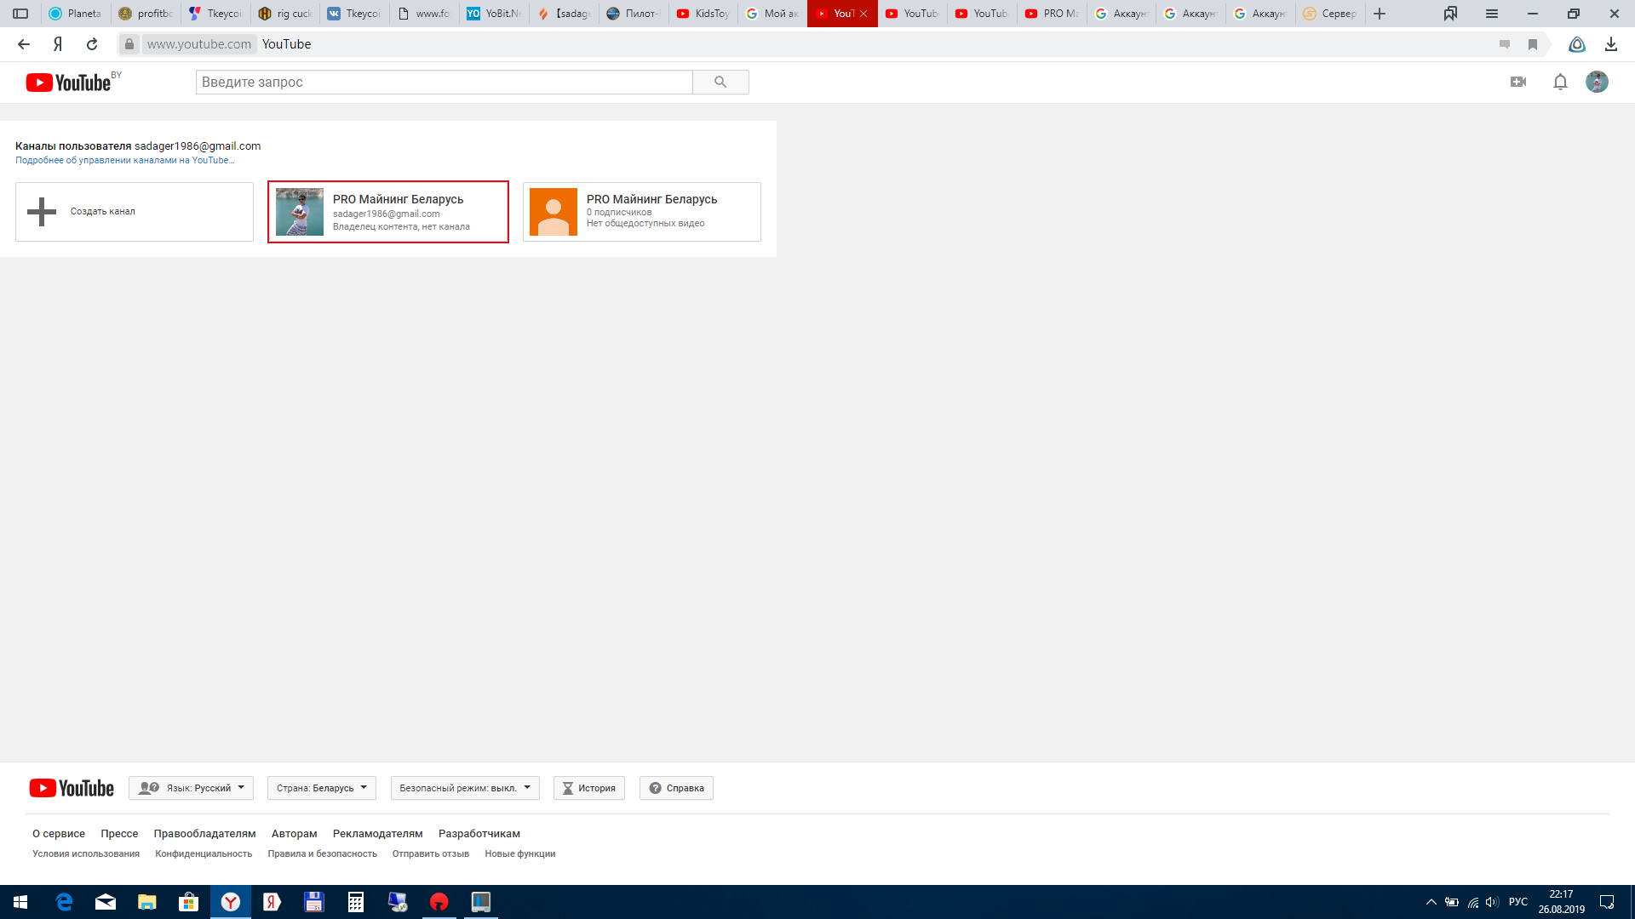The image size is (1635, 919).
Task: Expand the Язык: Русский dropdown
Action: (x=191, y=788)
